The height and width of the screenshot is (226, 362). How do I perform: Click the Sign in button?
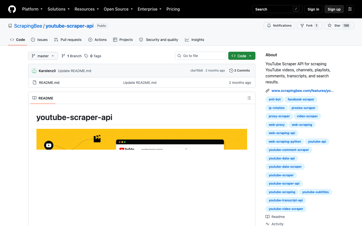coord(313,9)
